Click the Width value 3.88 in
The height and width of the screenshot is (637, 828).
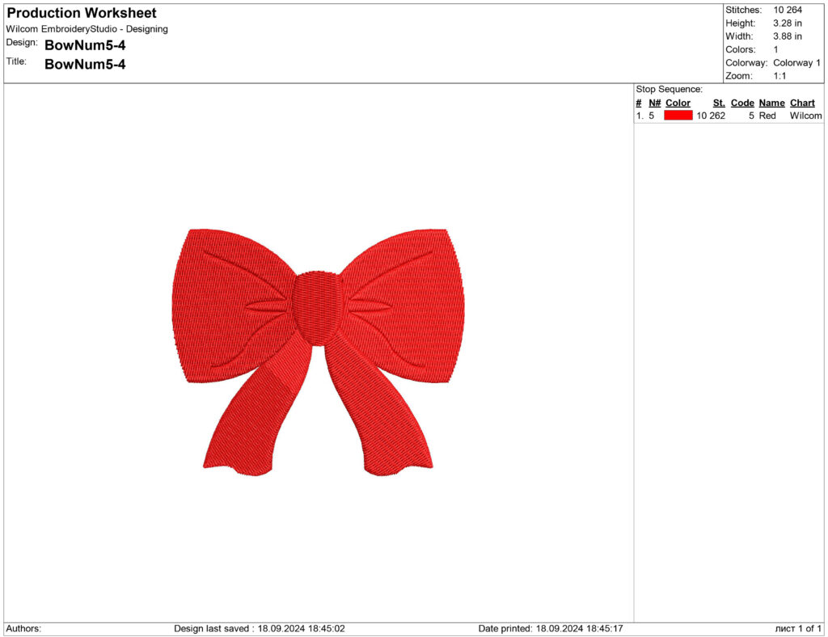pyautogui.click(x=789, y=36)
